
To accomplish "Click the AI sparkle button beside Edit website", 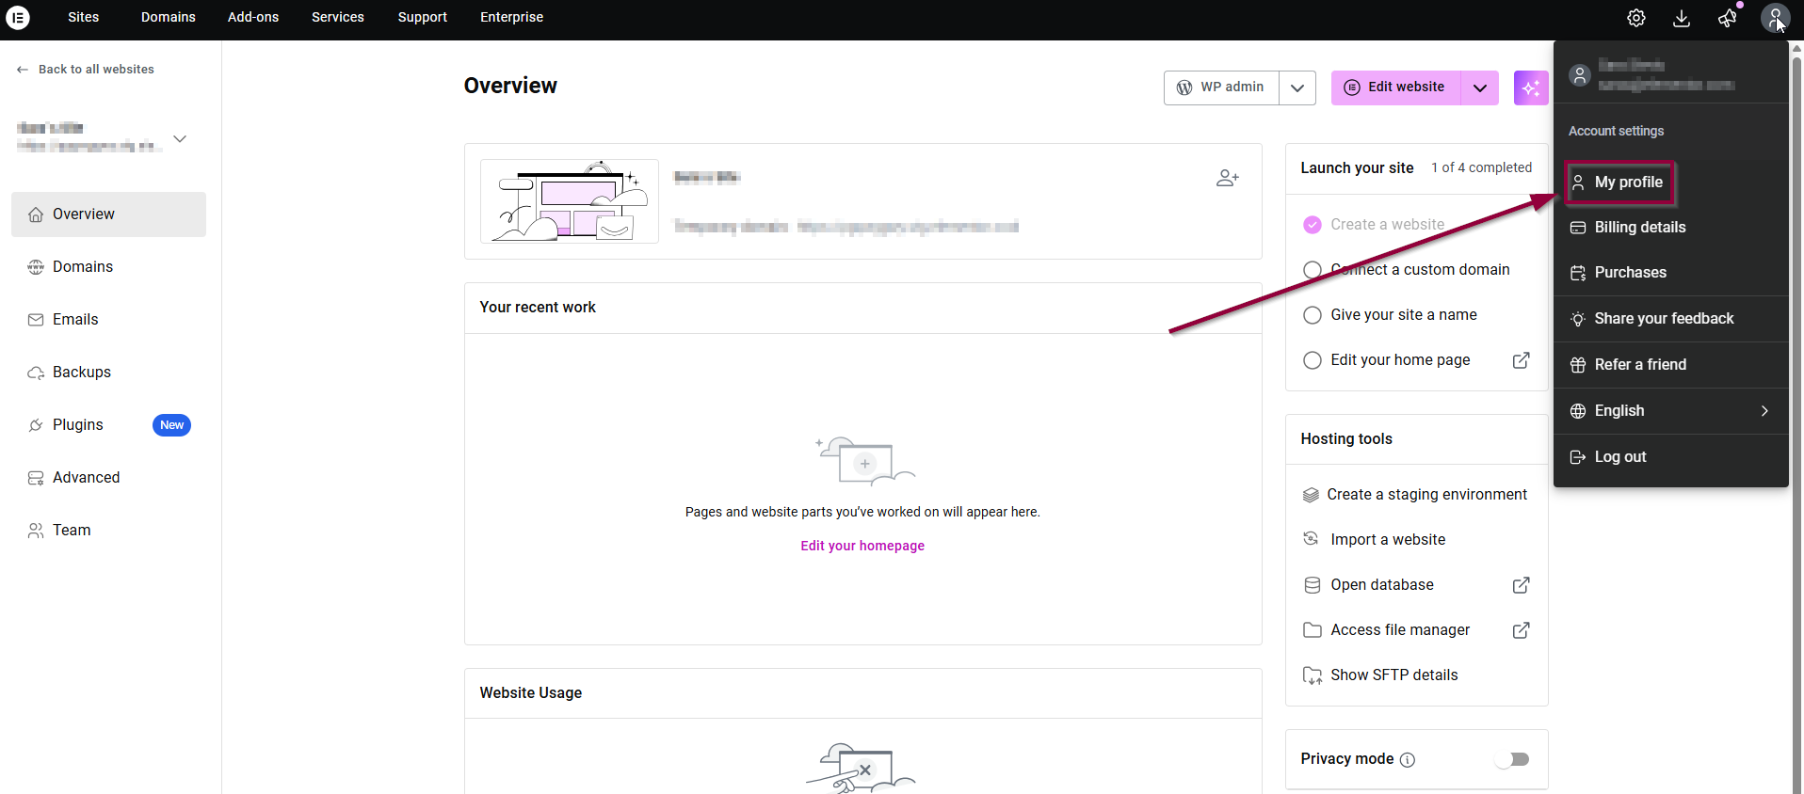I will (x=1531, y=87).
